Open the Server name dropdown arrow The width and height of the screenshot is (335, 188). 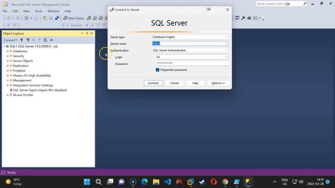226,43
